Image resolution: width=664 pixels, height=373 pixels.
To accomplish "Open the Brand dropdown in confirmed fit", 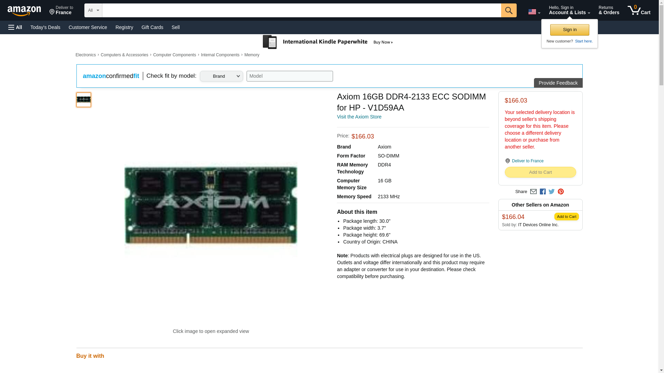I will 221,76.
